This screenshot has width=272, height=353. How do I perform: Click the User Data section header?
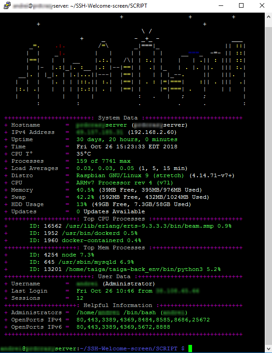(114, 276)
